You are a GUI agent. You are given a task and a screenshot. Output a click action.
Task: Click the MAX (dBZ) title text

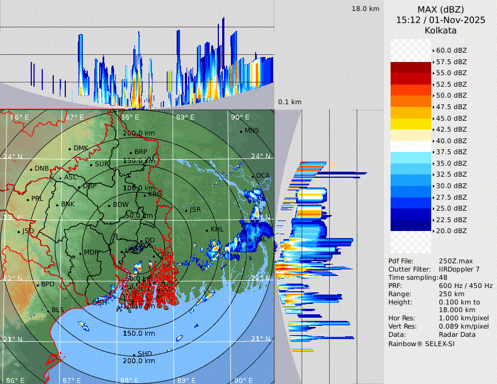[440, 9]
